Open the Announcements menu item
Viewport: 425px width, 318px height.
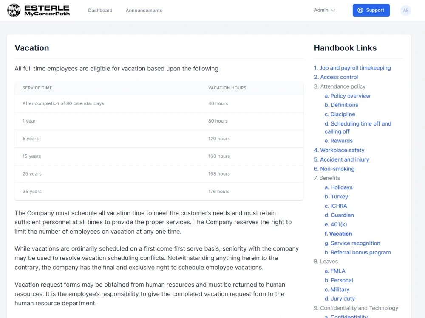click(144, 10)
